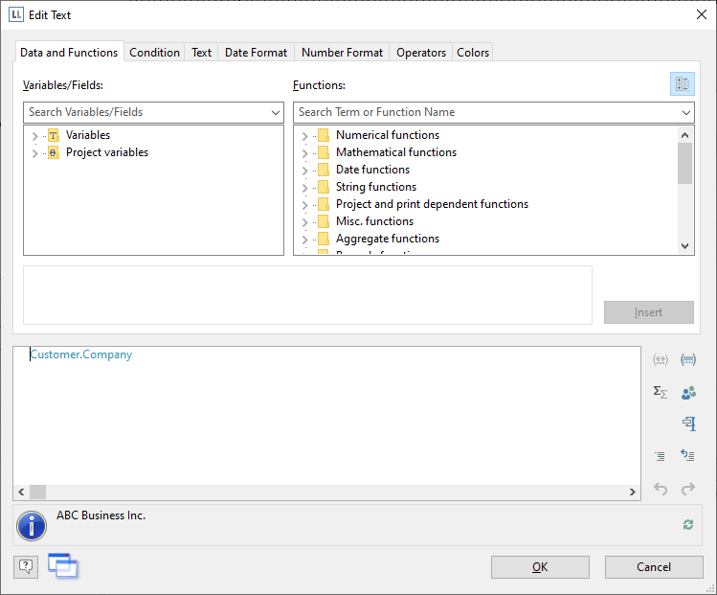Click the overlapping windows icon
Viewport: 717px width, 595px height.
pos(62,566)
